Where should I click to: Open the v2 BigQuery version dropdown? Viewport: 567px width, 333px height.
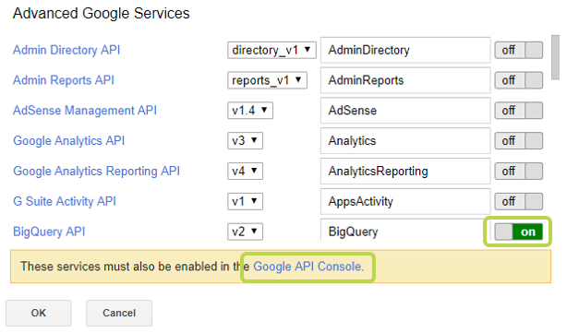click(245, 232)
